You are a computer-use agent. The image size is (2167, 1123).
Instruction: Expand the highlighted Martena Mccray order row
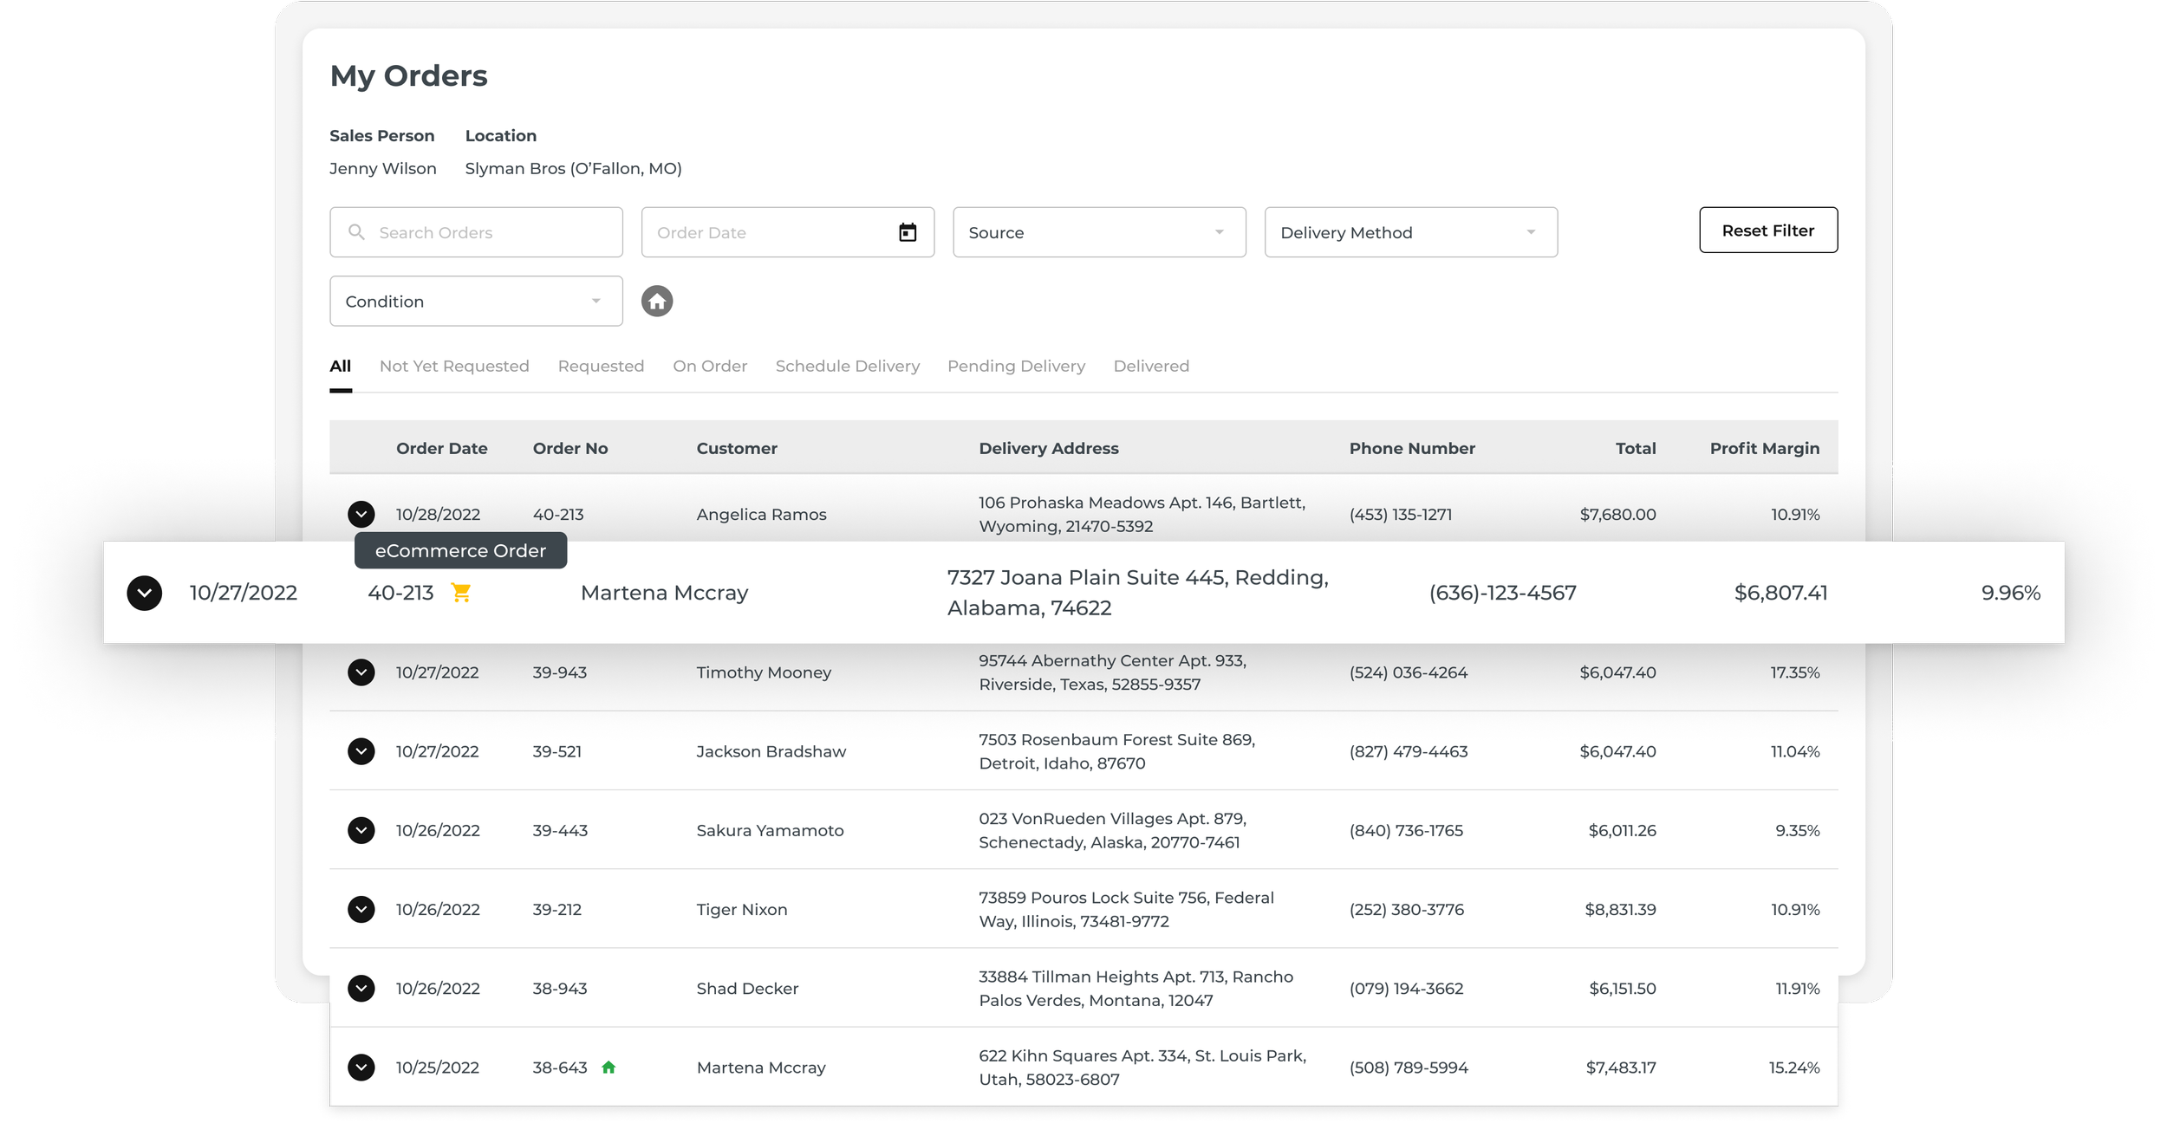pyautogui.click(x=145, y=593)
